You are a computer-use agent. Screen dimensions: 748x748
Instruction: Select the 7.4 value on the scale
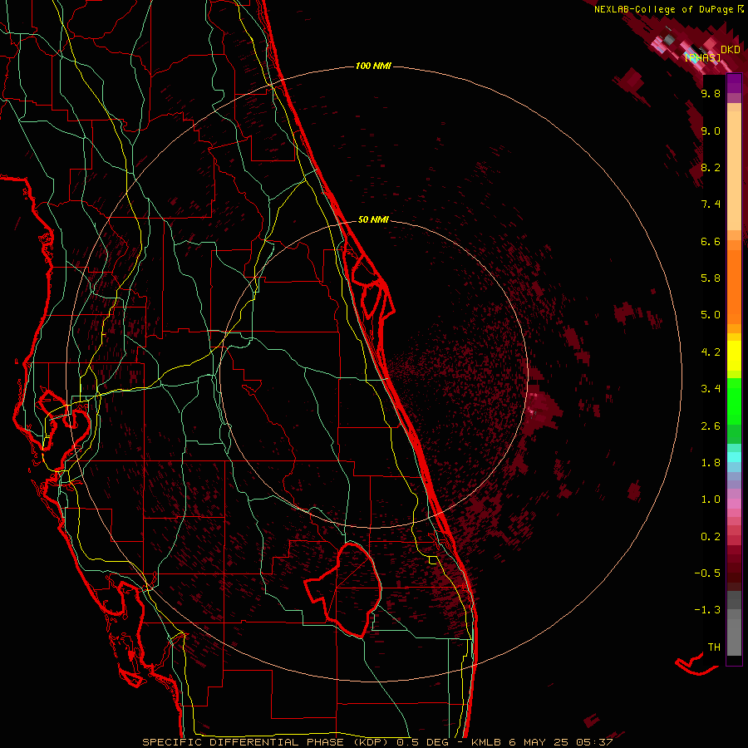(x=711, y=204)
